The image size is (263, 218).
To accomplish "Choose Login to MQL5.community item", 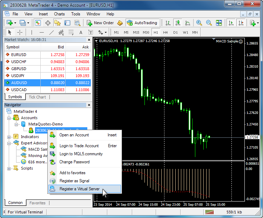I will (85, 154).
